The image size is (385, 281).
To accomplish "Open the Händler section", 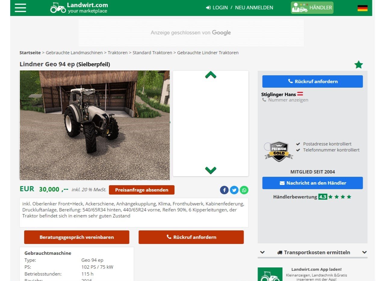I will point(312,8).
